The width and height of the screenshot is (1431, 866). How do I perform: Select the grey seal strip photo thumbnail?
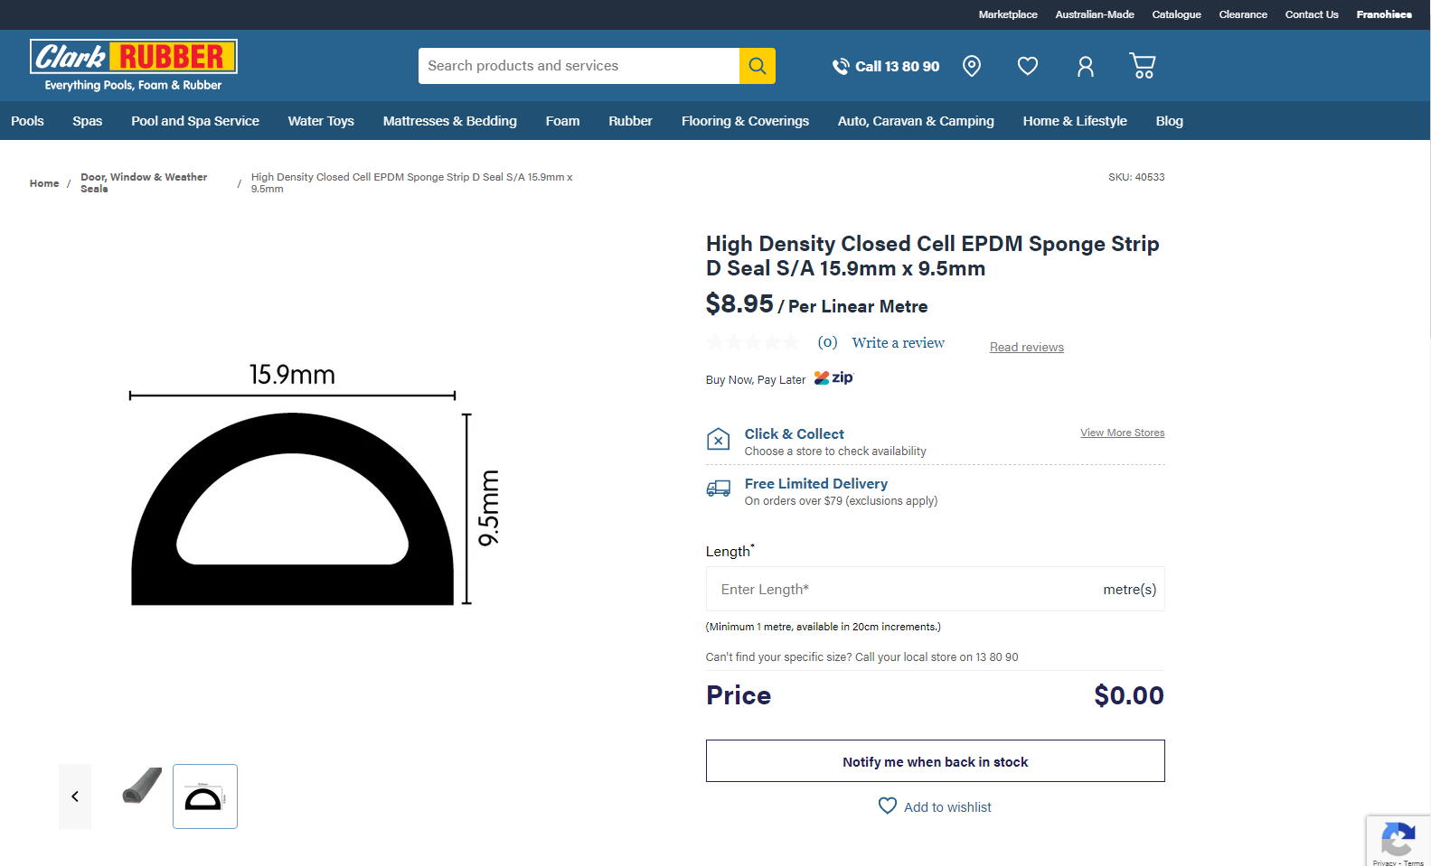pos(142,787)
